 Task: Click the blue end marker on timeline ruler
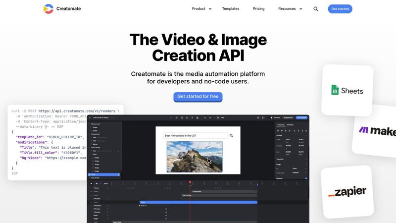click(x=257, y=184)
